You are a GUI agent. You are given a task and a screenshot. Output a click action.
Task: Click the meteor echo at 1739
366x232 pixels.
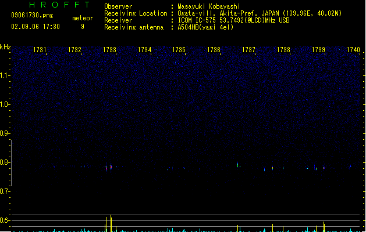pos(324,168)
